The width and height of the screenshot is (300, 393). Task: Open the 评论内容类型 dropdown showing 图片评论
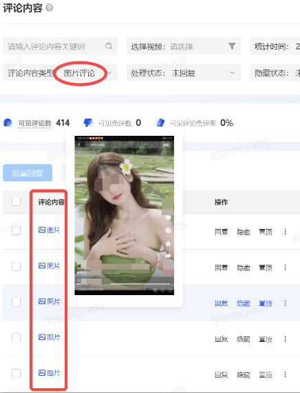tap(60, 73)
